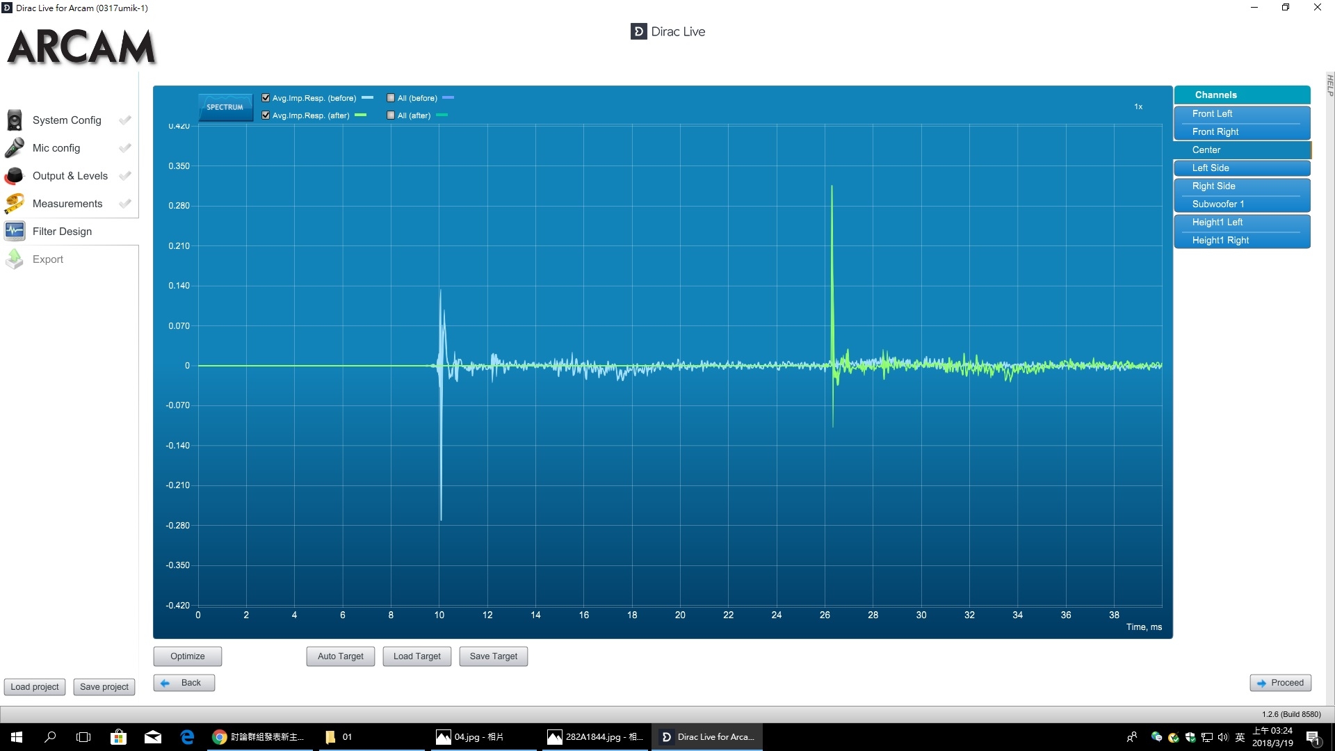This screenshot has width=1335, height=751.
Task: Select Right Side channel
Action: coord(1242,186)
